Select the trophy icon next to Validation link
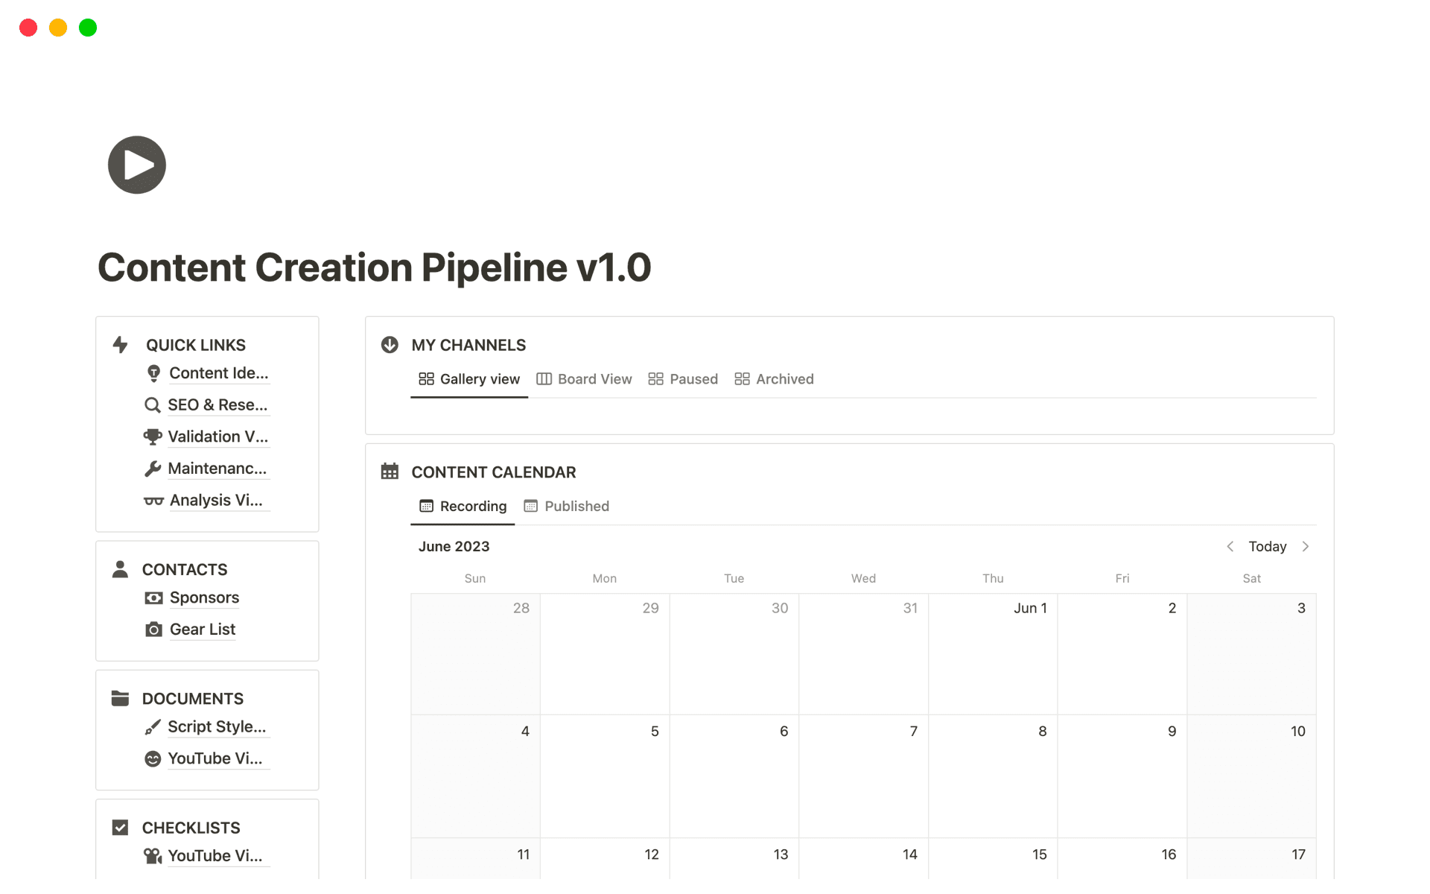Image resolution: width=1430 pixels, height=894 pixels. point(153,436)
